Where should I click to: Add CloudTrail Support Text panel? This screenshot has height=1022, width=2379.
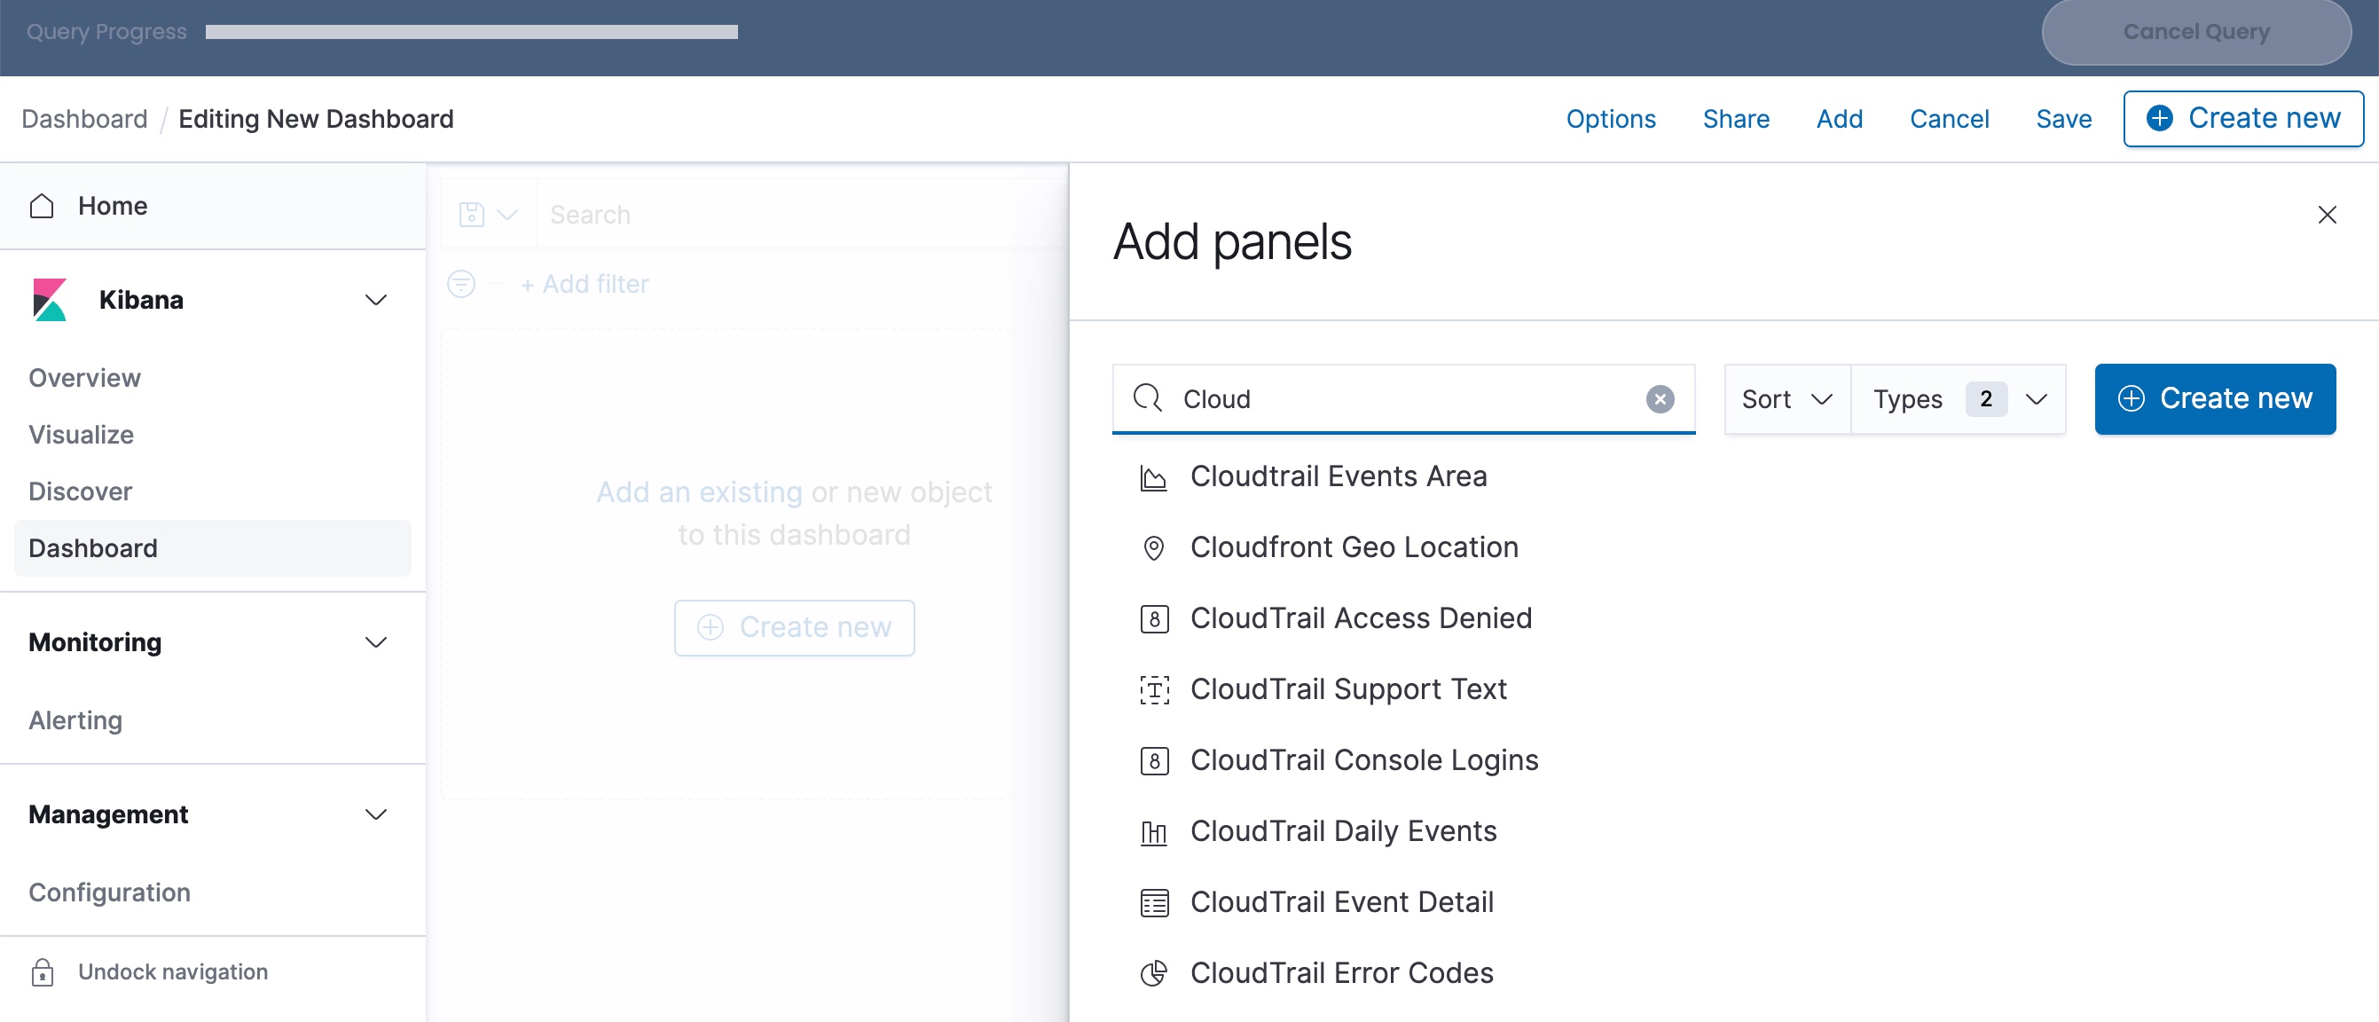[x=1348, y=689]
